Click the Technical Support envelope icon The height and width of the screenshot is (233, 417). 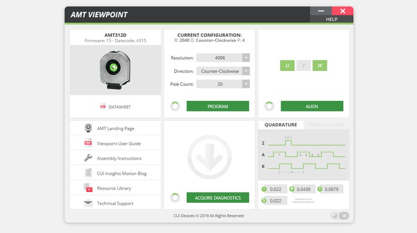click(88, 203)
